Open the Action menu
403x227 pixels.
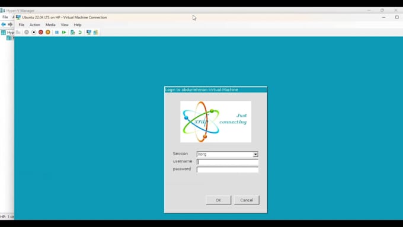pos(35,25)
